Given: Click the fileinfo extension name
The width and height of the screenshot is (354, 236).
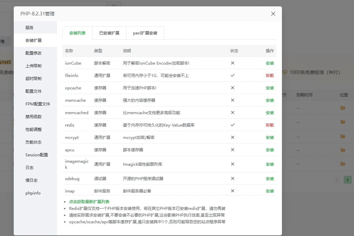Looking at the screenshot, I should tap(71, 76).
